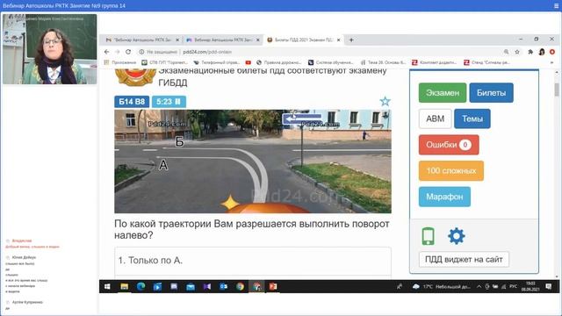Show site info for the not-secure warning
562x316 pixels.
coord(158,52)
